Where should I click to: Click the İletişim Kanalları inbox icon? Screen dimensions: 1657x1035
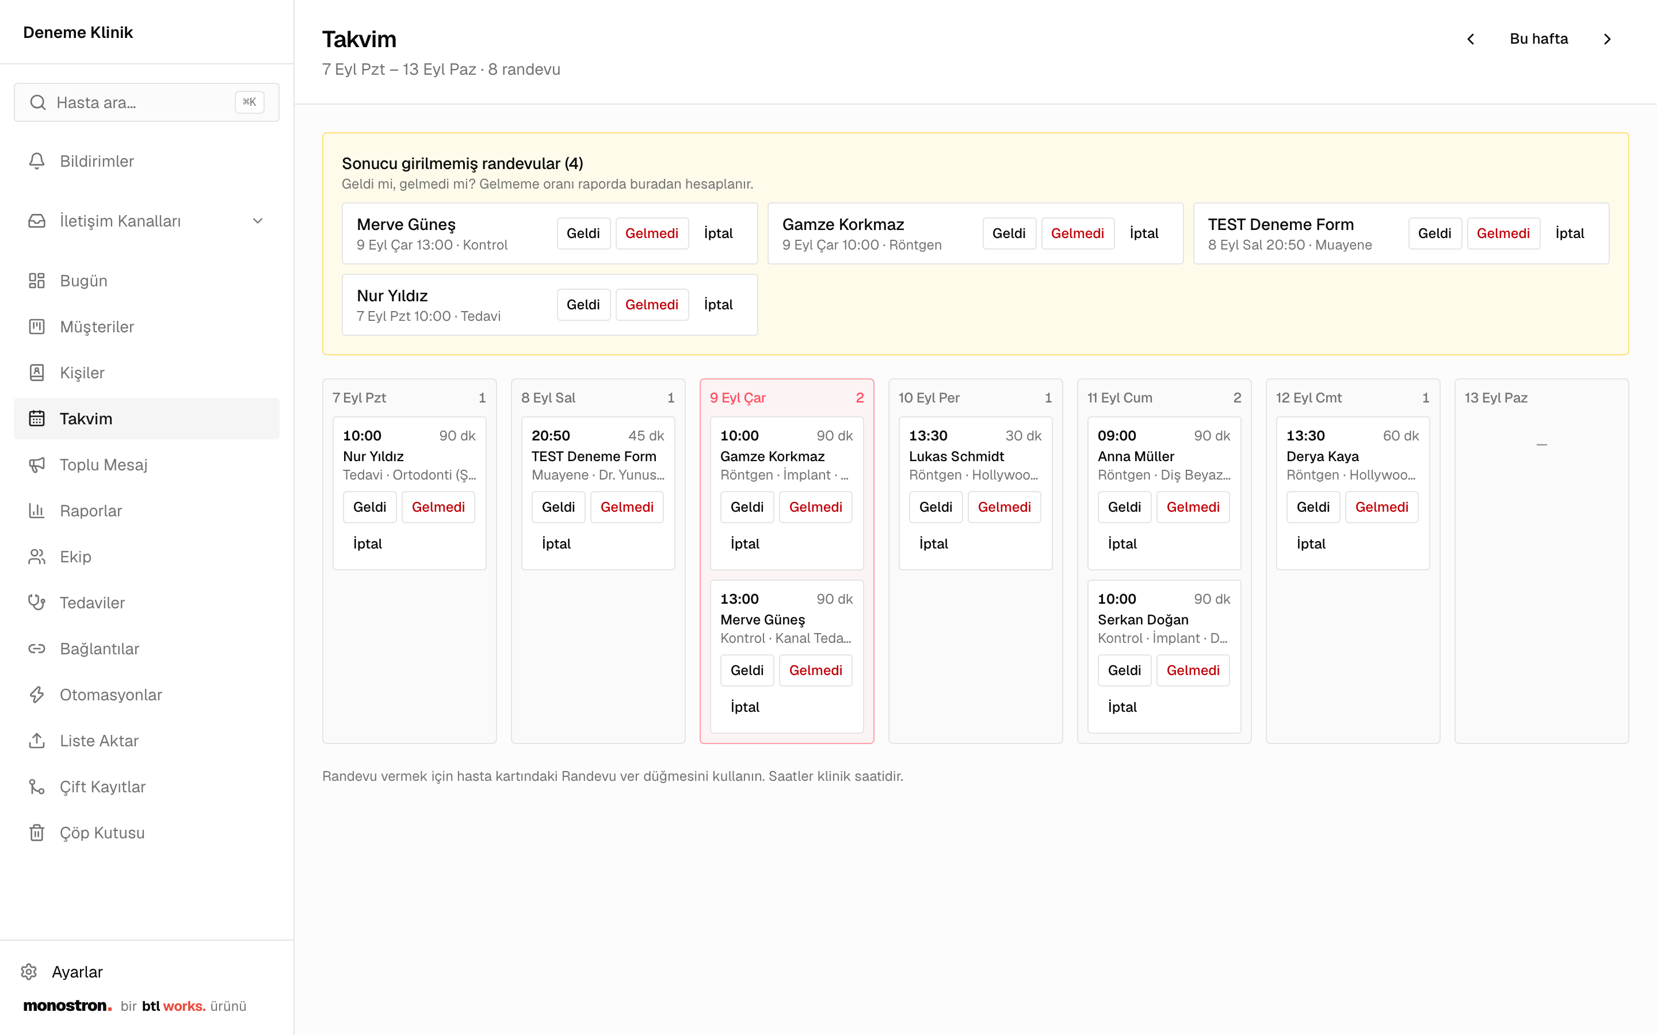pos(37,221)
